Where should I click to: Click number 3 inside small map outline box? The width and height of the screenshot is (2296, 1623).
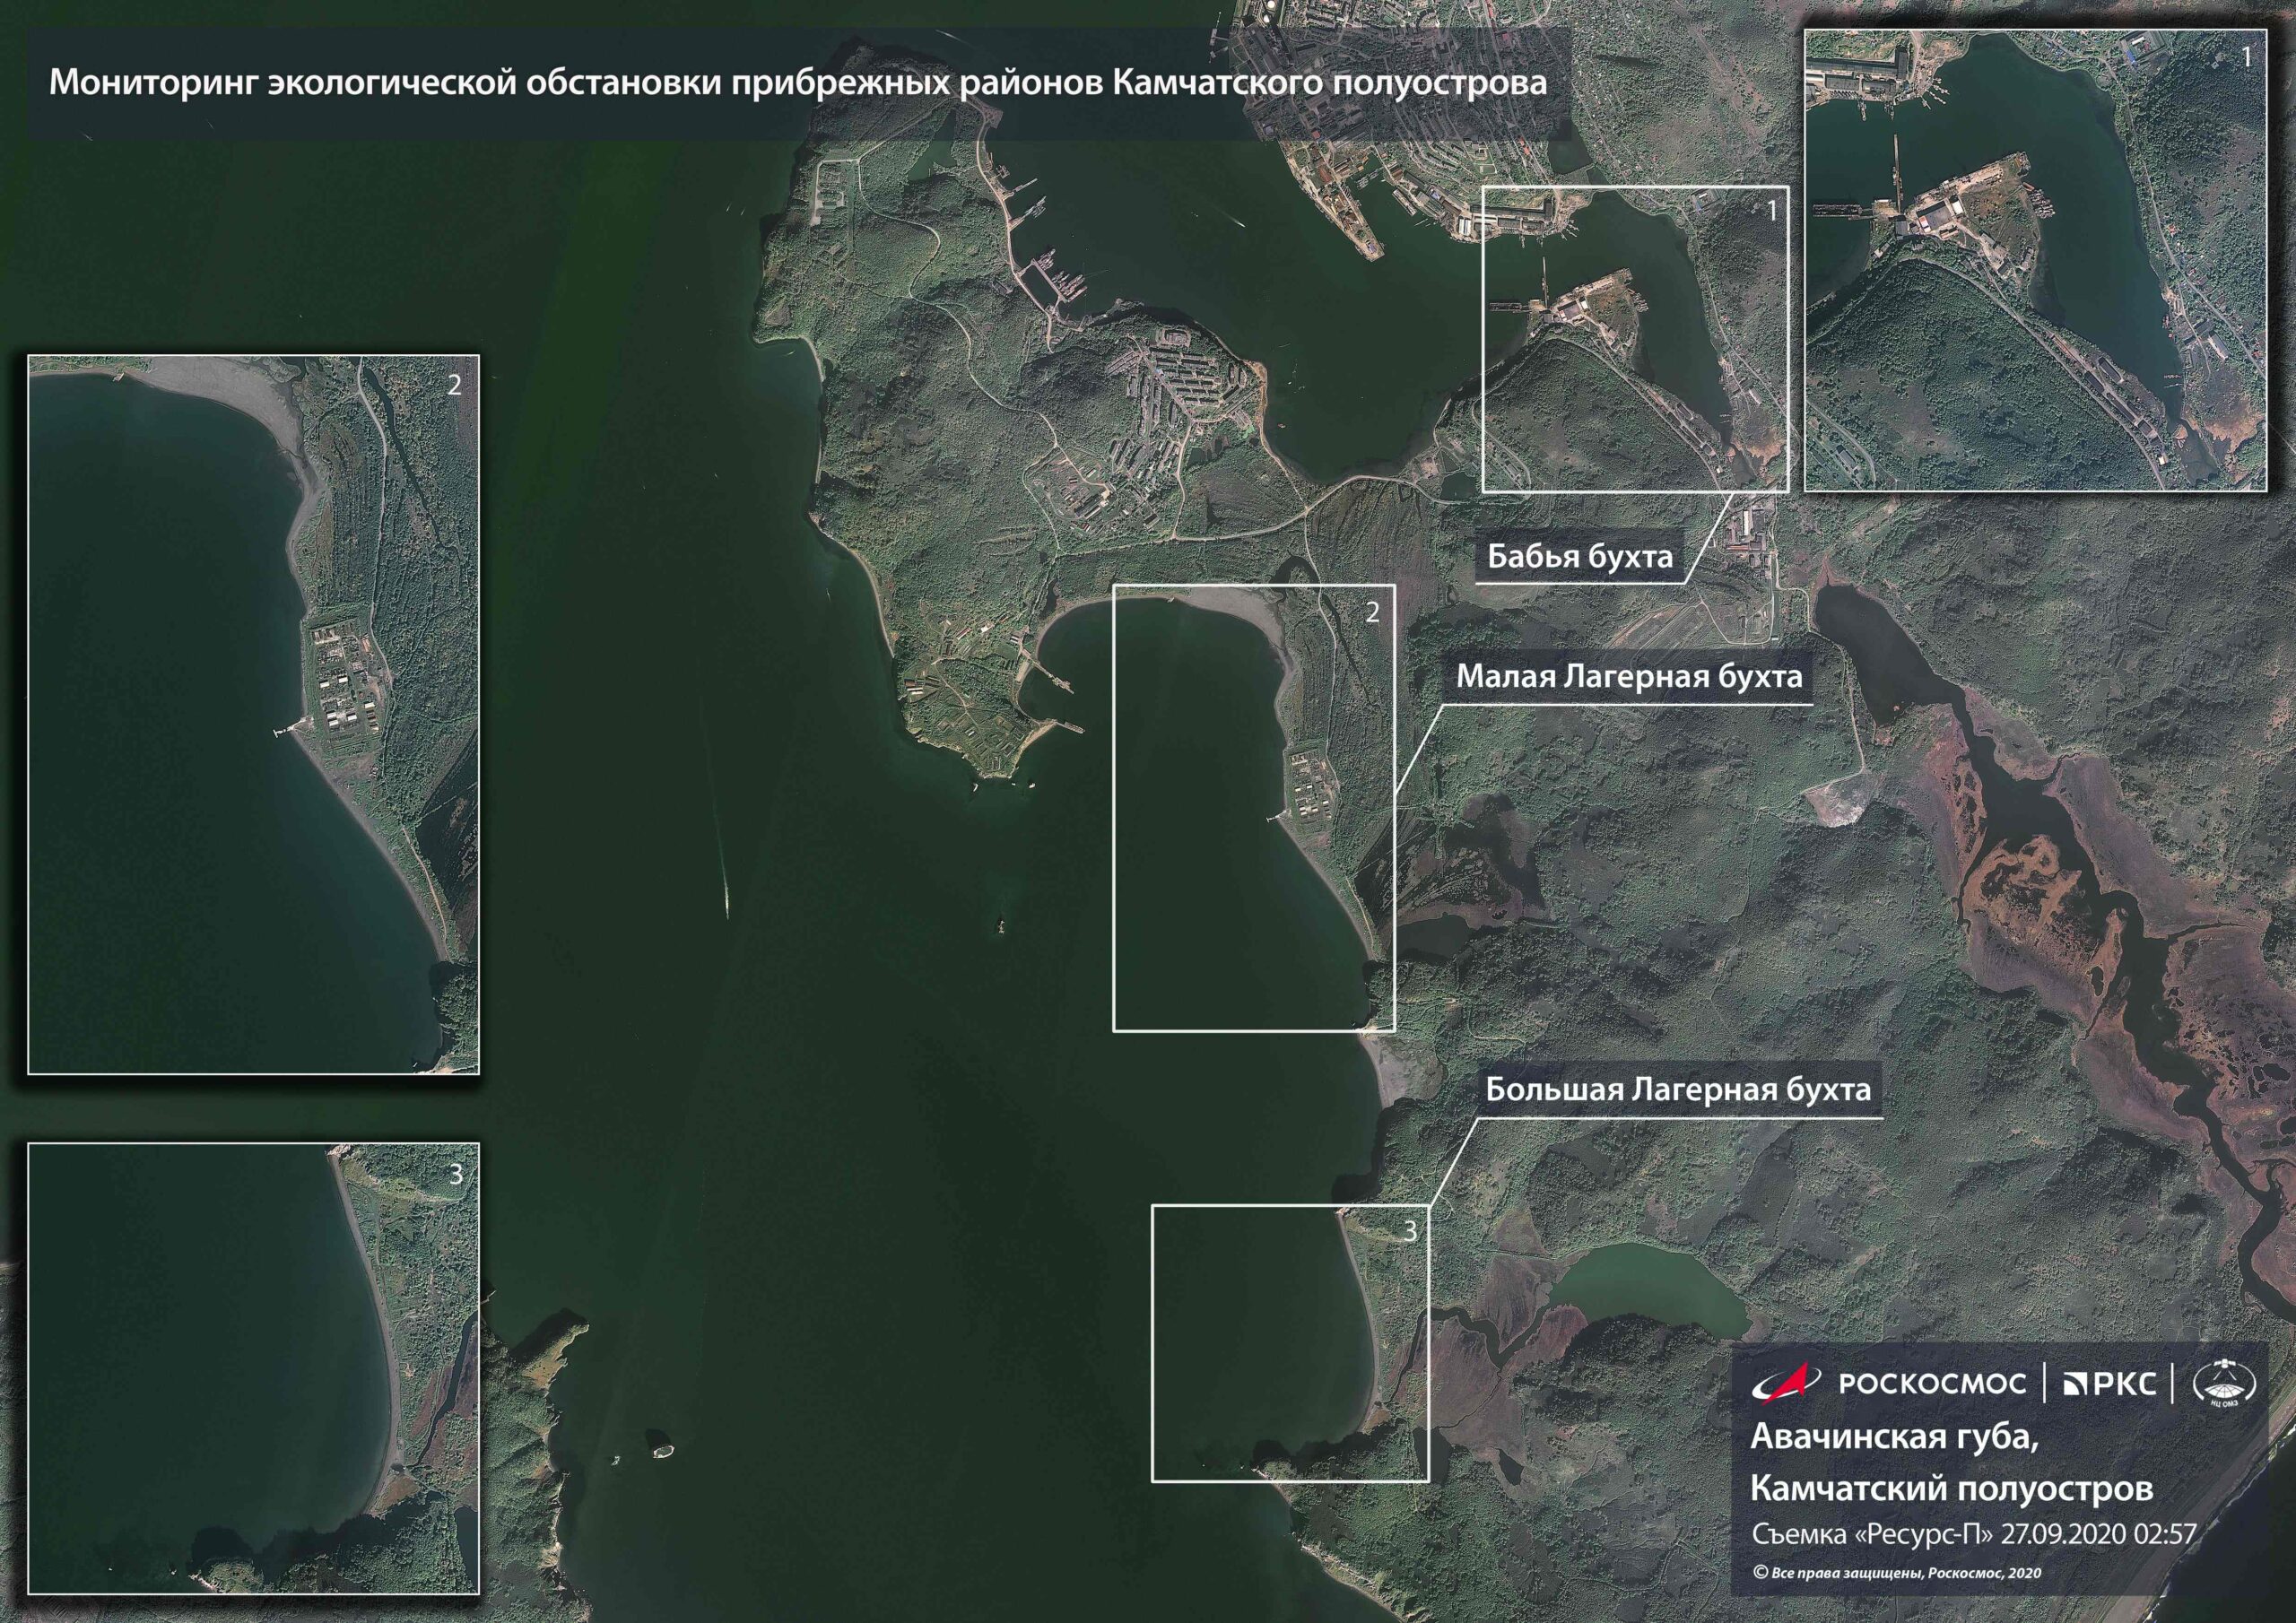[1410, 1231]
